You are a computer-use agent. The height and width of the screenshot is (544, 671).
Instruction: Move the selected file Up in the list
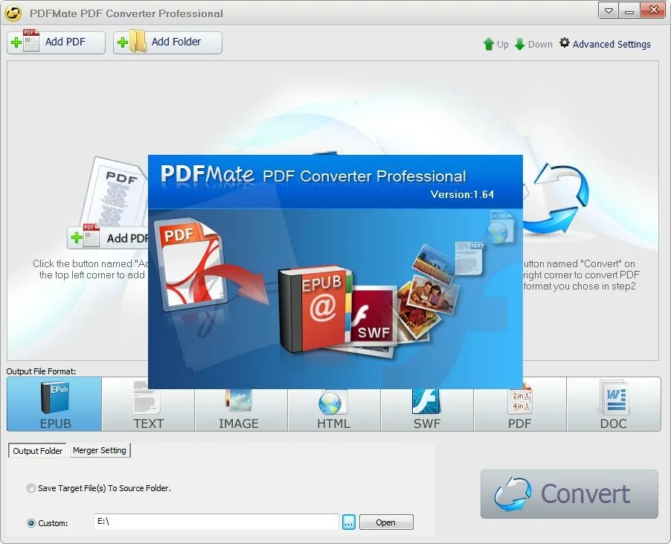pyautogui.click(x=496, y=44)
